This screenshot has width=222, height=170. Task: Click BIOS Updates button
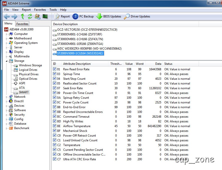pos(109,16)
